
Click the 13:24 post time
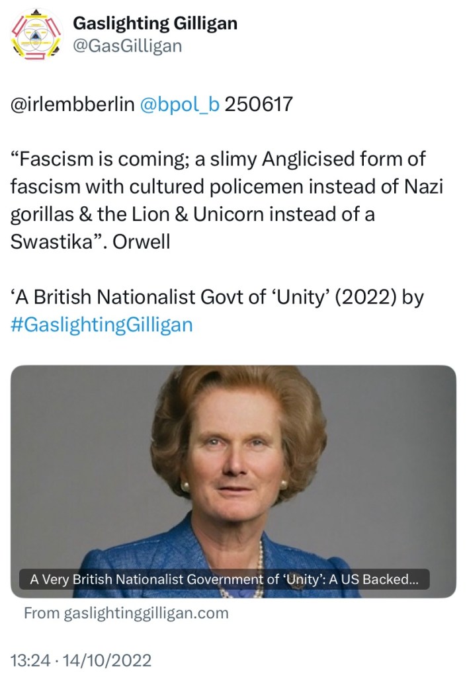[x=28, y=660]
